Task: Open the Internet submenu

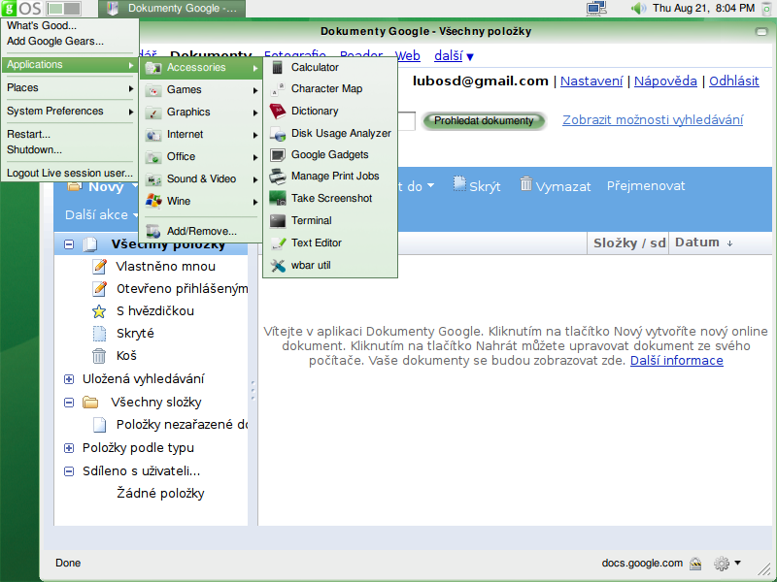Action: [x=201, y=134]
